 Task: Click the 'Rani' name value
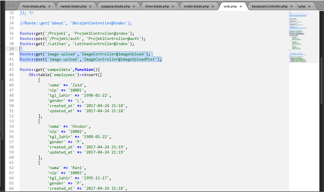(x=77, y=168)
